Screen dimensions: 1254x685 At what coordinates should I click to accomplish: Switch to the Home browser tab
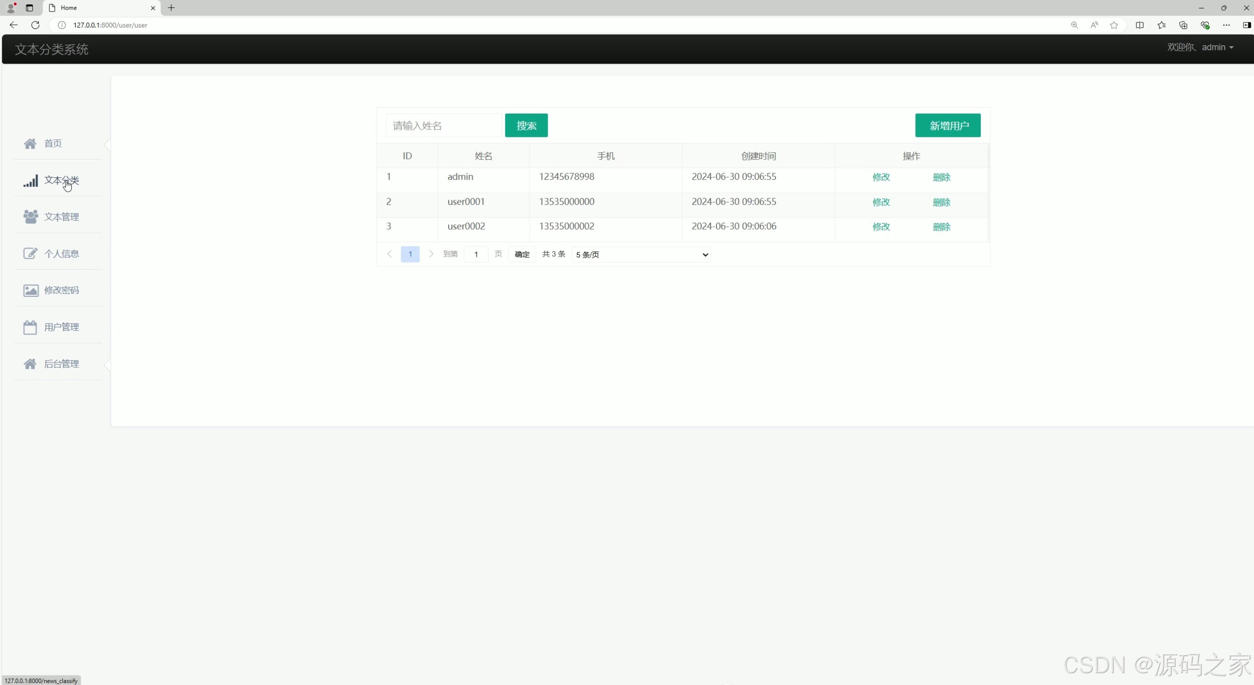(x=98, y=8)
